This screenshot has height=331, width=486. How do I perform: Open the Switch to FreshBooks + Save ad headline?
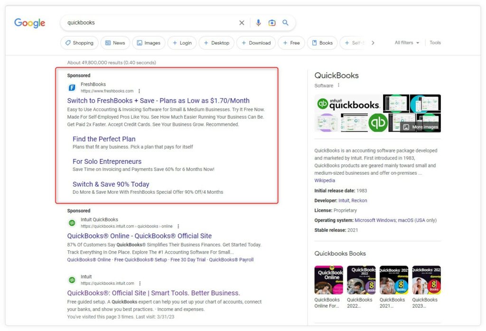[x=159, y=101]
